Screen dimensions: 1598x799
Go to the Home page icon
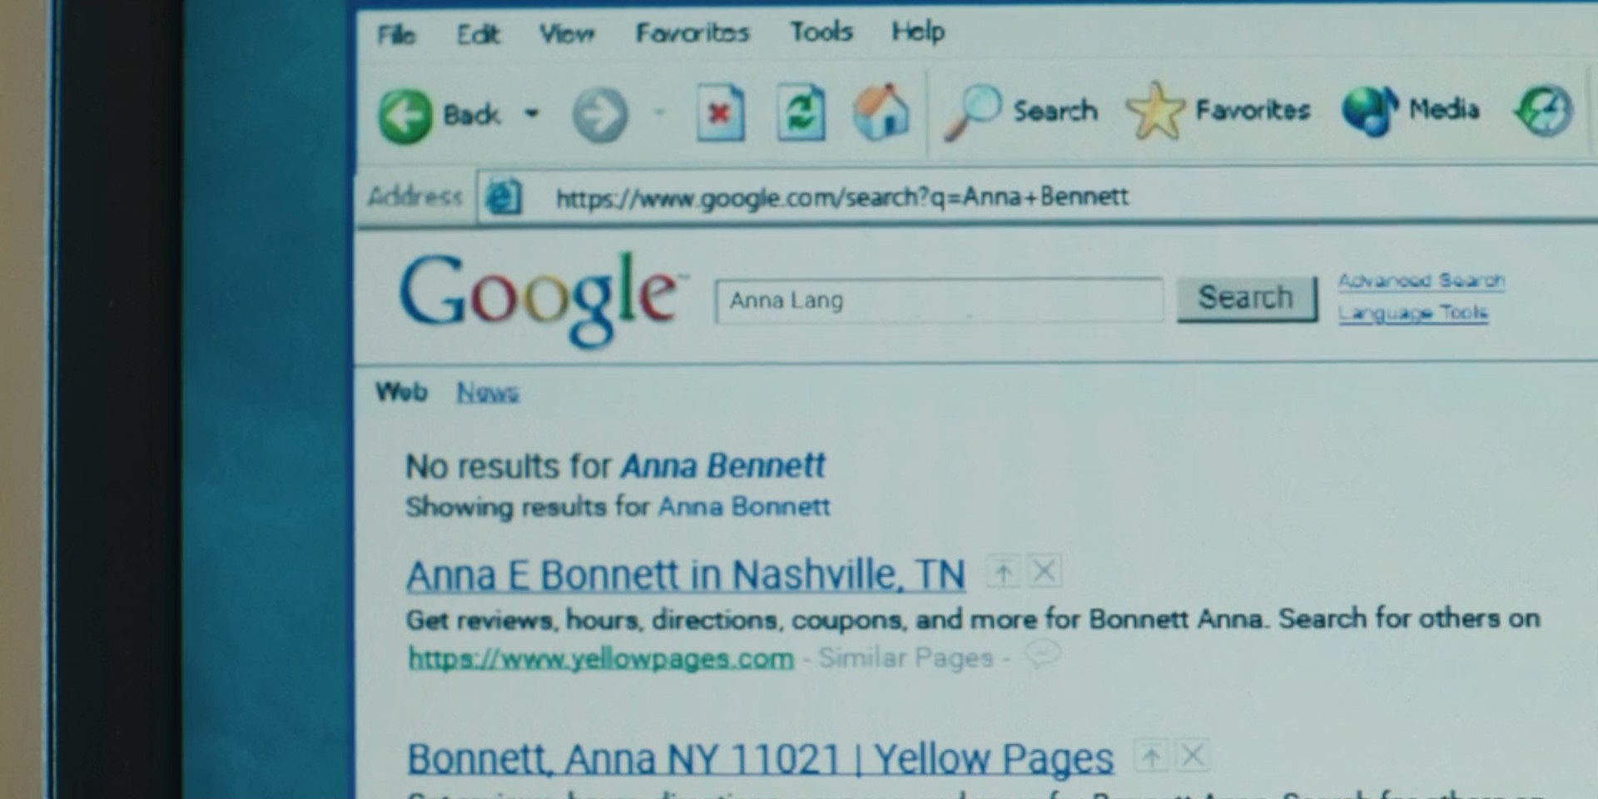pyautogui.click(x=881, y=112)
